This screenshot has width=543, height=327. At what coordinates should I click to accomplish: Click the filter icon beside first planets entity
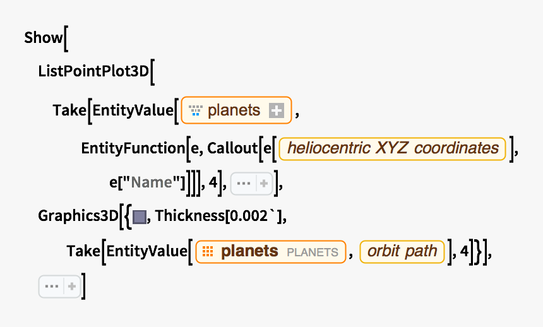[194, 111]
